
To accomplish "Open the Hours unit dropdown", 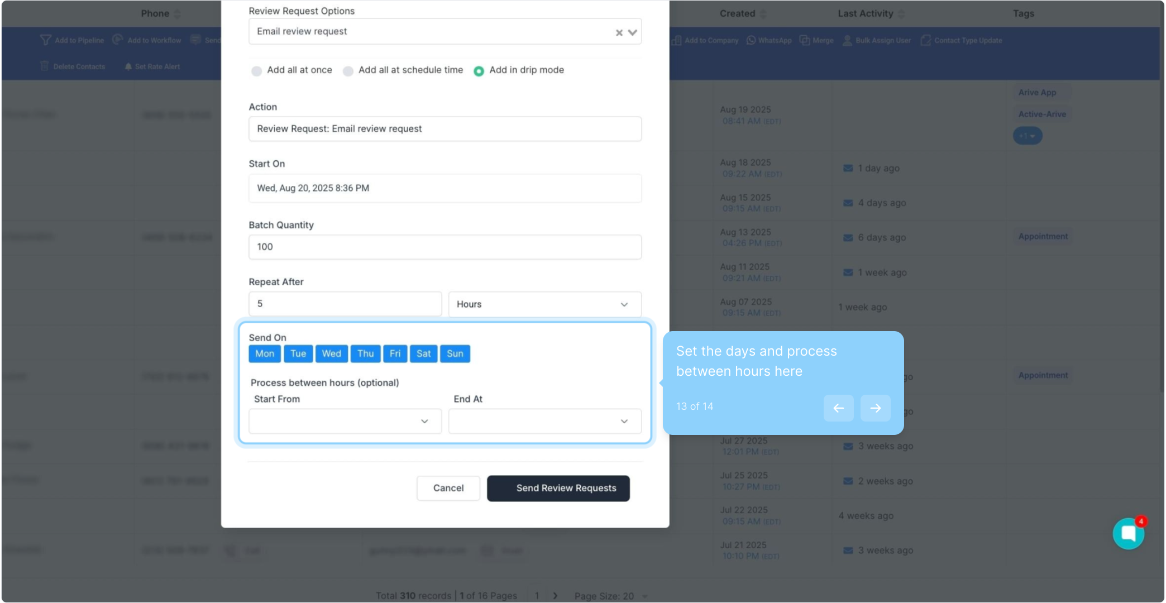I will pyautogui.click(x=544, y=304).
